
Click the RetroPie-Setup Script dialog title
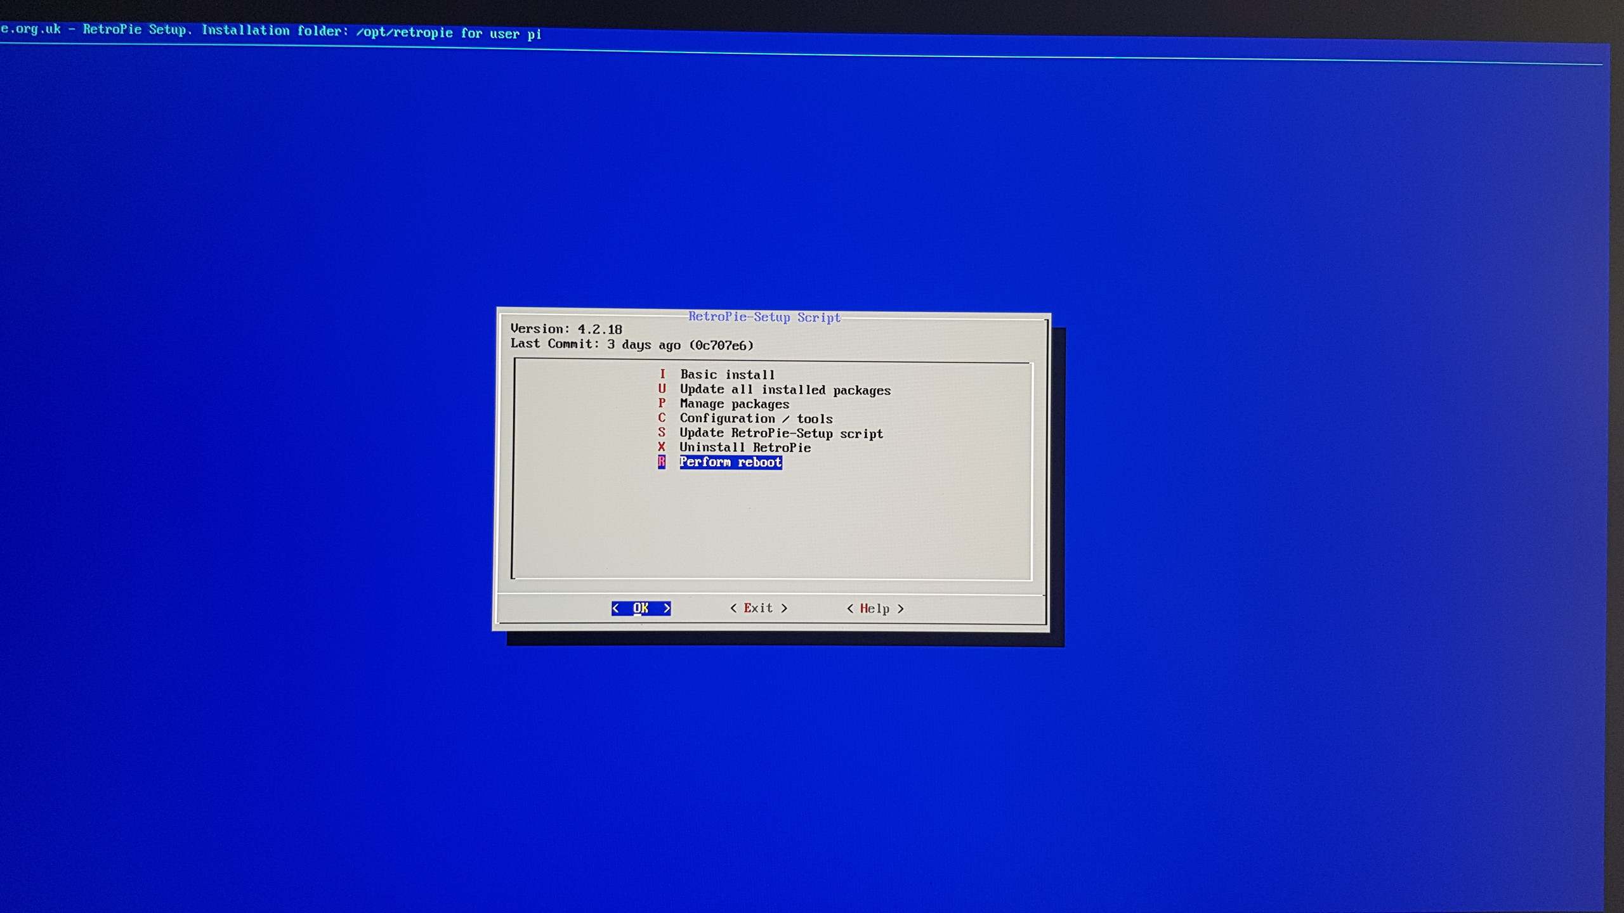click(x=764, y=317)
